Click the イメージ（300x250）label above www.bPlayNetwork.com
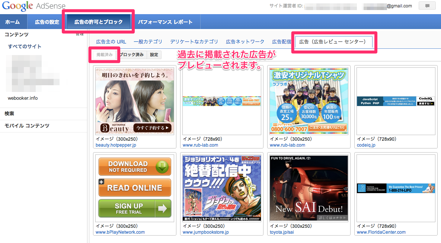The image size is (441, 243). tap(117, 226)
